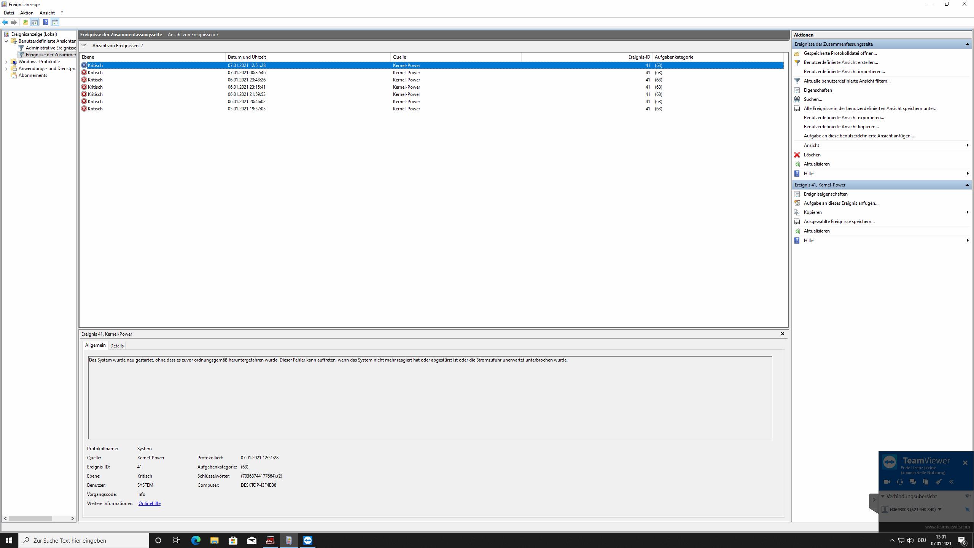This screenshot has height=548, width=974.
Task: Click Ereigniseigenschaften in the actions pane
Action: [x=826, y=194]
